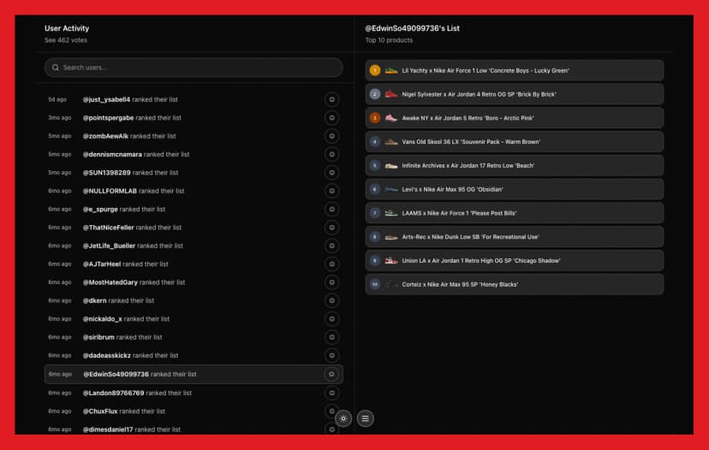
Task: Open Vans Old Skool 36 LX item
Action: [515, 142]
